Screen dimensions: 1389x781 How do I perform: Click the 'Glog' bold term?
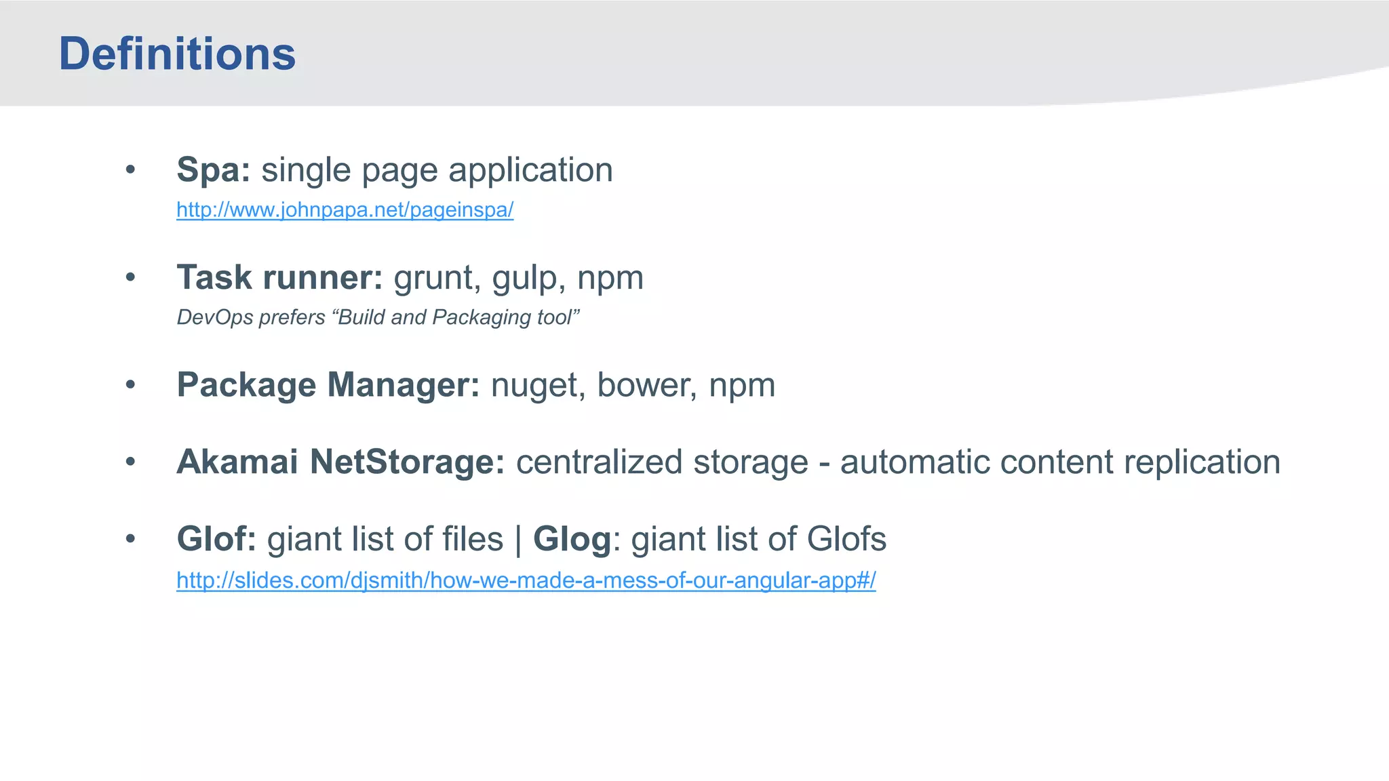click(x=572, y=540)
